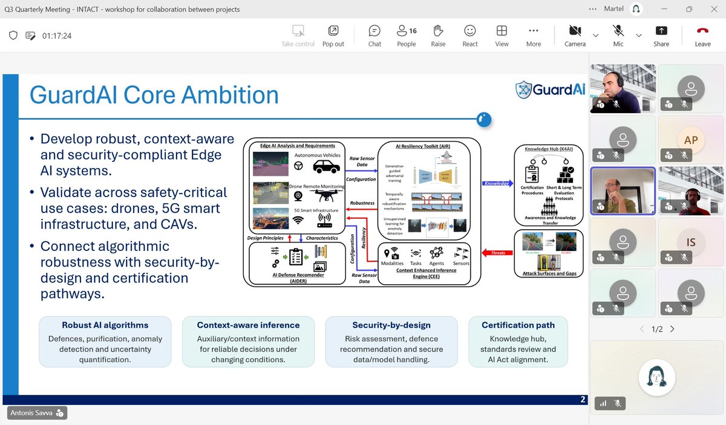The image size is (726, 425).
Task: Click the Edge AI Analysis and Requirements heading
Action: tap(297, 146)
